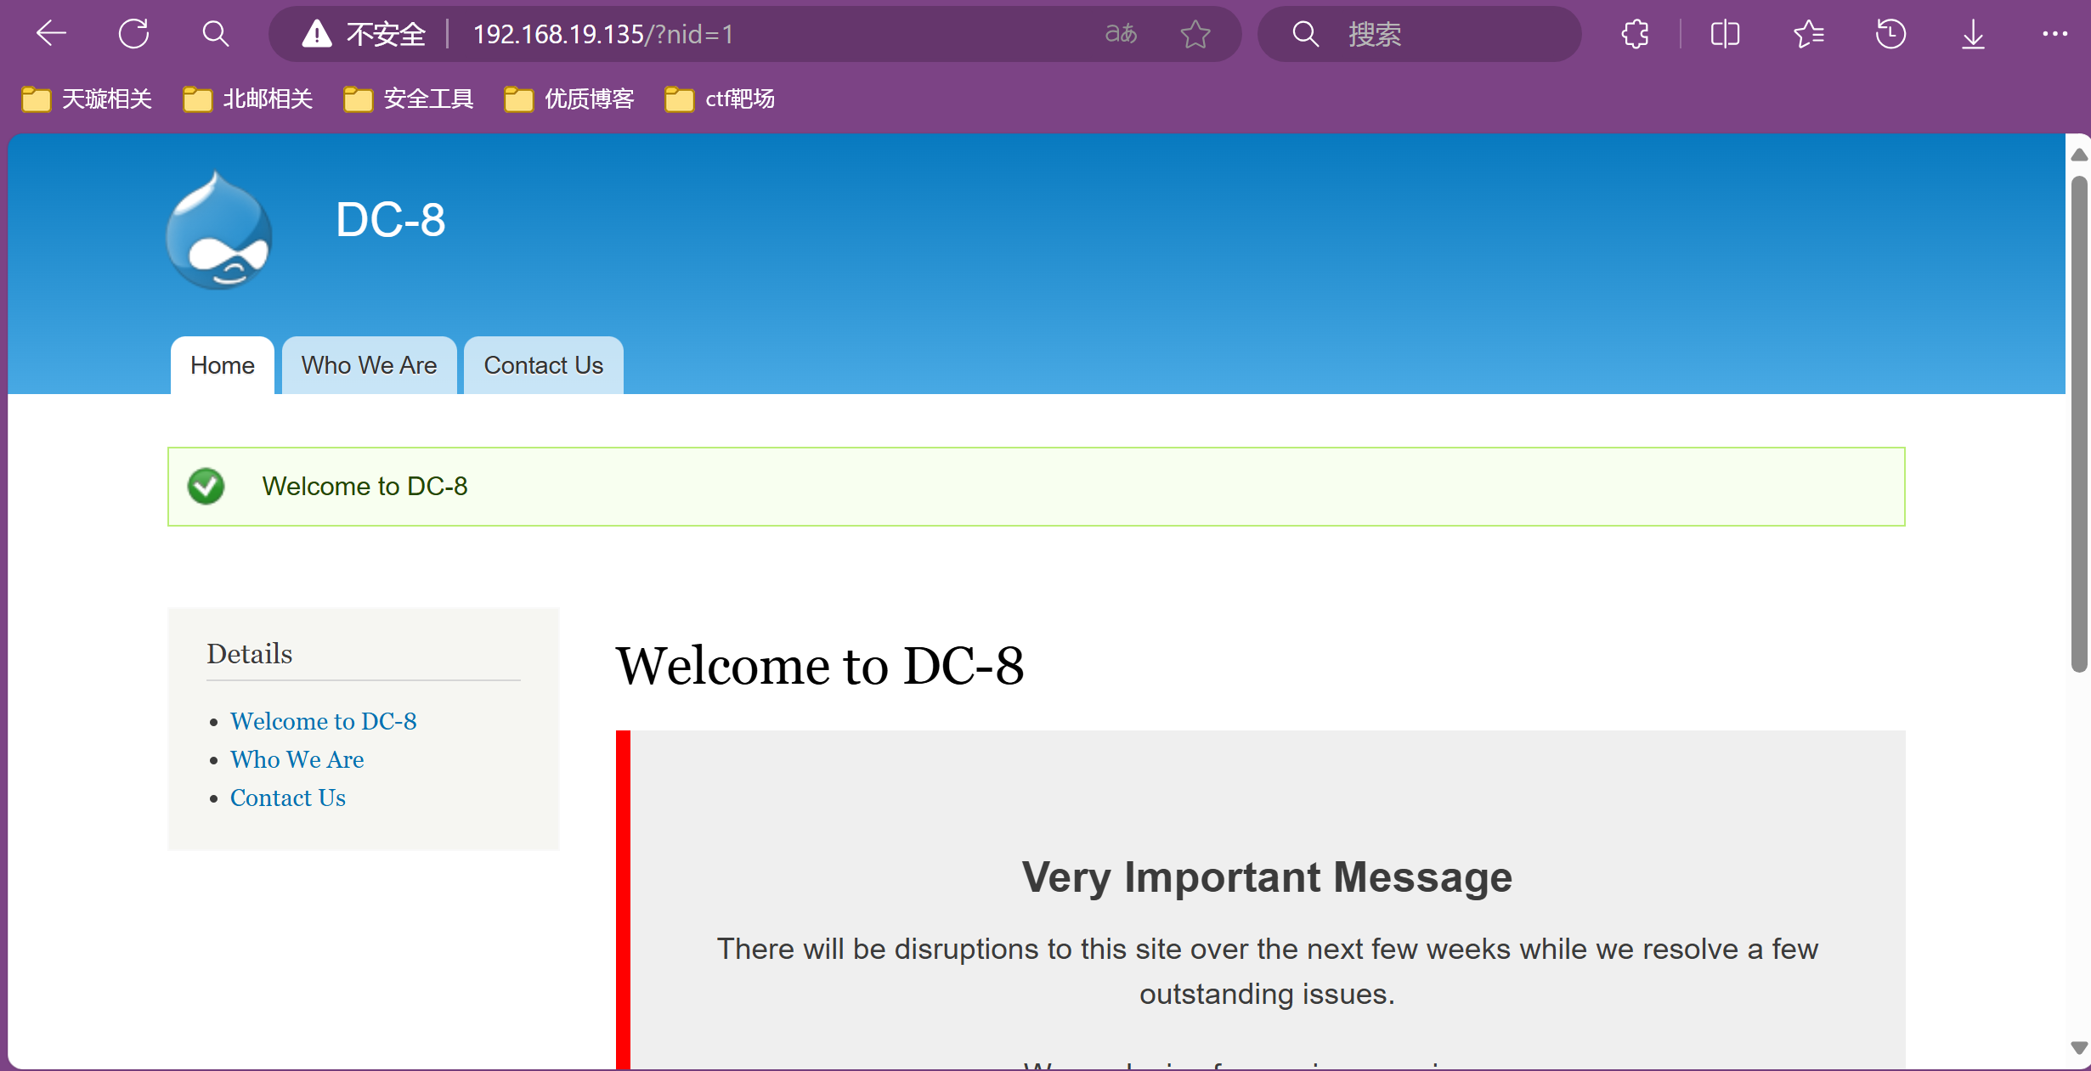Open the downloads icon
2091x1071 pixels.
click(1973, 34)
